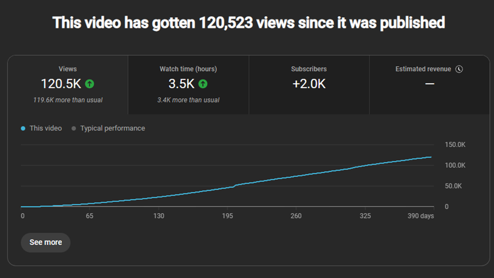This screenshot has width=494, height=278.
Task: Click the green up arrow beside 120.5K
Action: pyautogui.click(x=89, y=83)
